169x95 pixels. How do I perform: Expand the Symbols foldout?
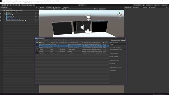[x=112, y=64]
